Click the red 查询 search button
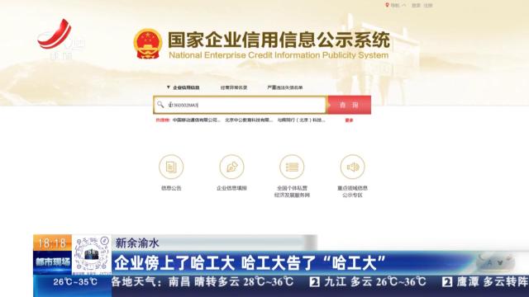The height and width of the screenshot is (297, 529). pyautogui.click(x=349, y=105)
